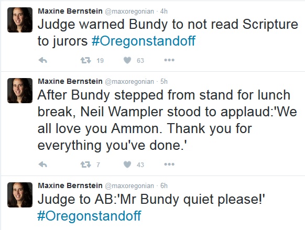
Task: Retweet the Scripture to jurors tweet
Action: pos(86,60)
